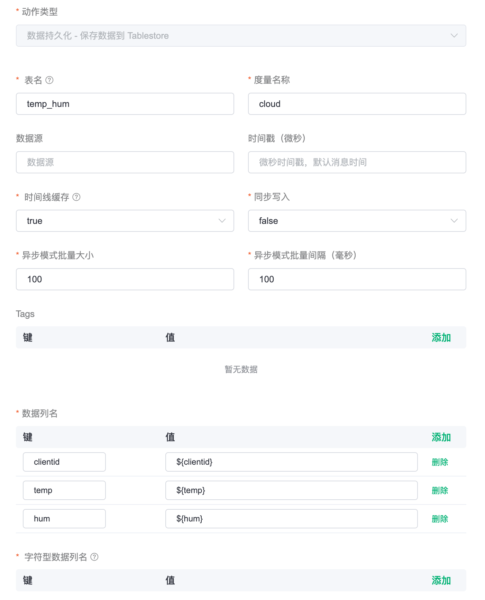485x600 pixels.
Task: Click 添加 in the Tags table
Action: [x=441, y=338]
